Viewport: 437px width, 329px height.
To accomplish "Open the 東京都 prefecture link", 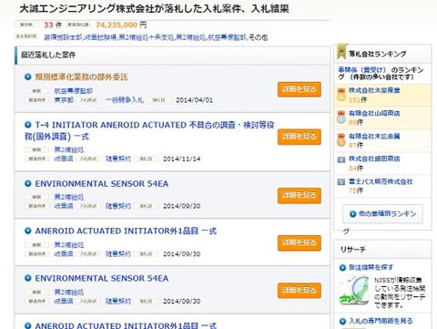I will point(64,99).
